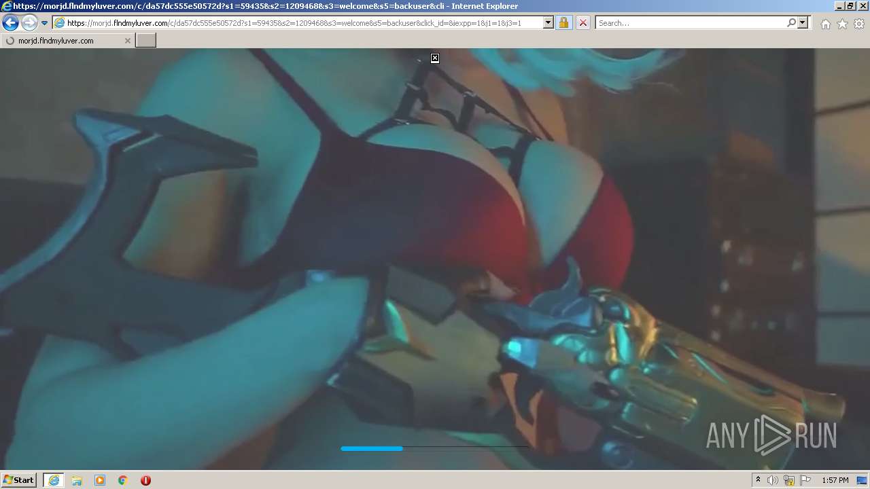The width and height of the screenshot is (870, 489).
Task: Open the network tray icon
Action: coord(789,480)
